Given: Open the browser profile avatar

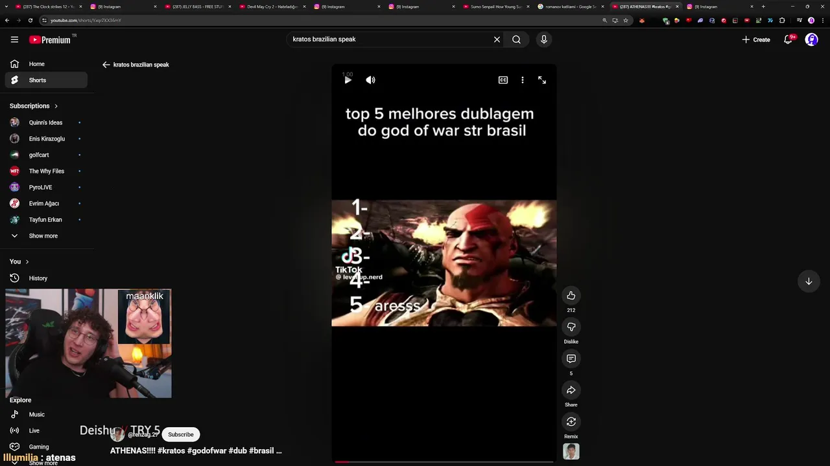Looking at the screenshot, I should pyautogui.click(x=811, y=20).
